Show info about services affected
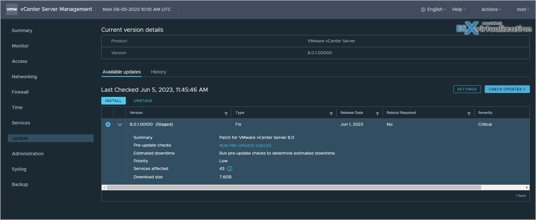536x220 pixels. click(x=230, y=169)
